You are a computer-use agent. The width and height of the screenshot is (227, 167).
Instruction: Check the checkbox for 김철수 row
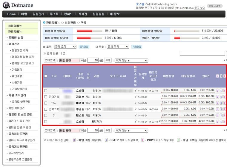[x=46, y=97]
